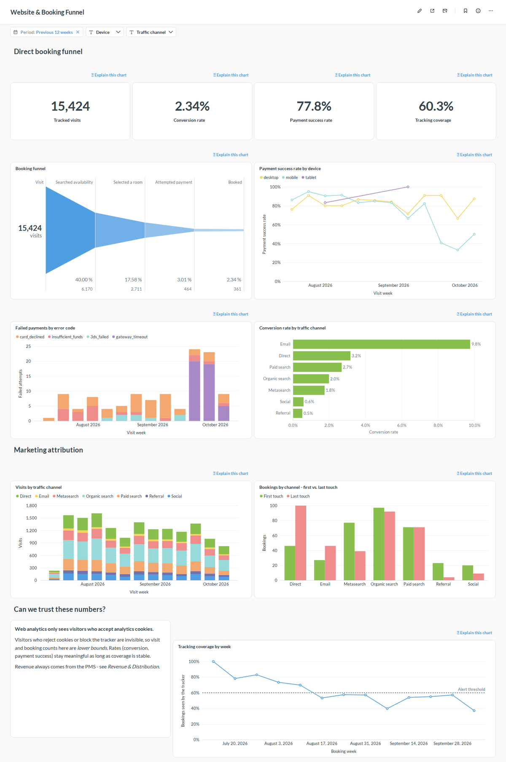
Task: Explain the Failed payments by error code chart
Action: pos(230,314)
